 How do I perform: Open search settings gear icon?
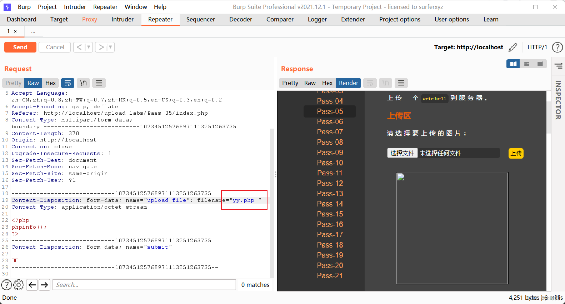click(19, 285)
